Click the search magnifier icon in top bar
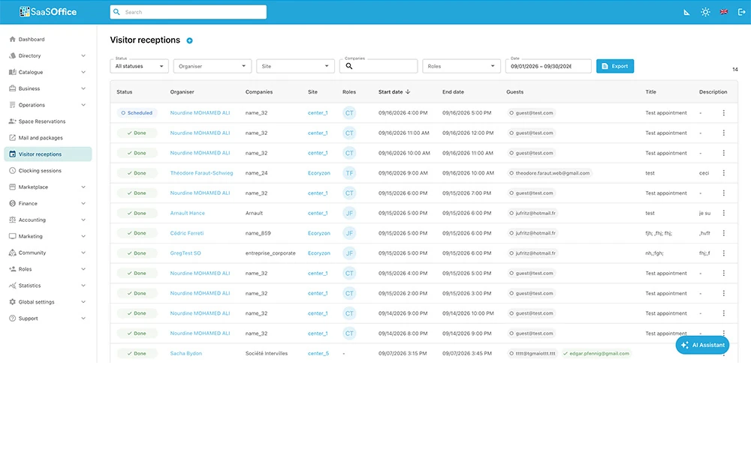Screen dimensions: 751x473 (x=116, y=12)
